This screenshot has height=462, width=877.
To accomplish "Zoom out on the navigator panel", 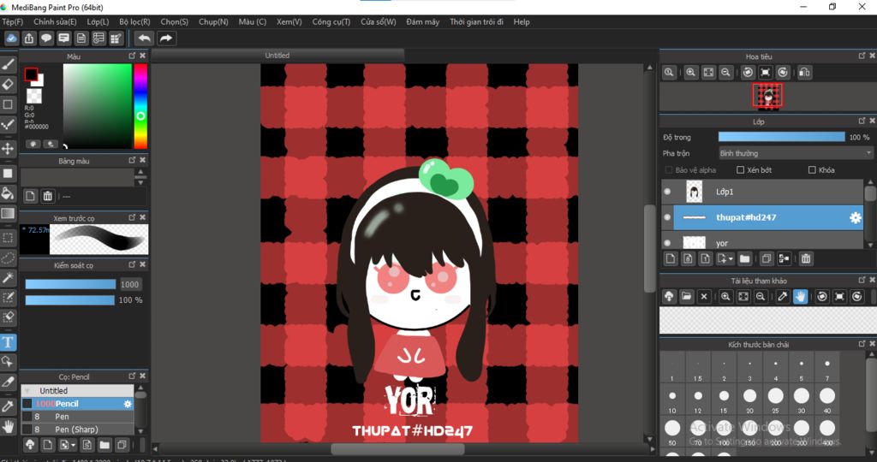I will (725, 72).
